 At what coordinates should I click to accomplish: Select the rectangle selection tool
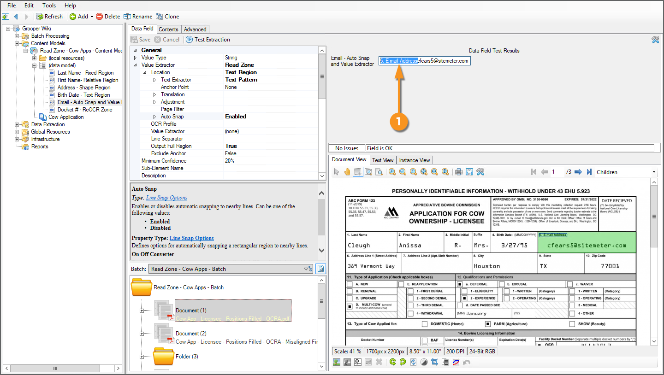(x=357, y=172)
